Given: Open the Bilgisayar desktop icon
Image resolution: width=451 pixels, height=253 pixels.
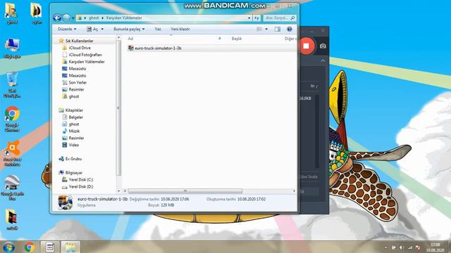Looking at the screenshot, I should click(x=12, y=48).
